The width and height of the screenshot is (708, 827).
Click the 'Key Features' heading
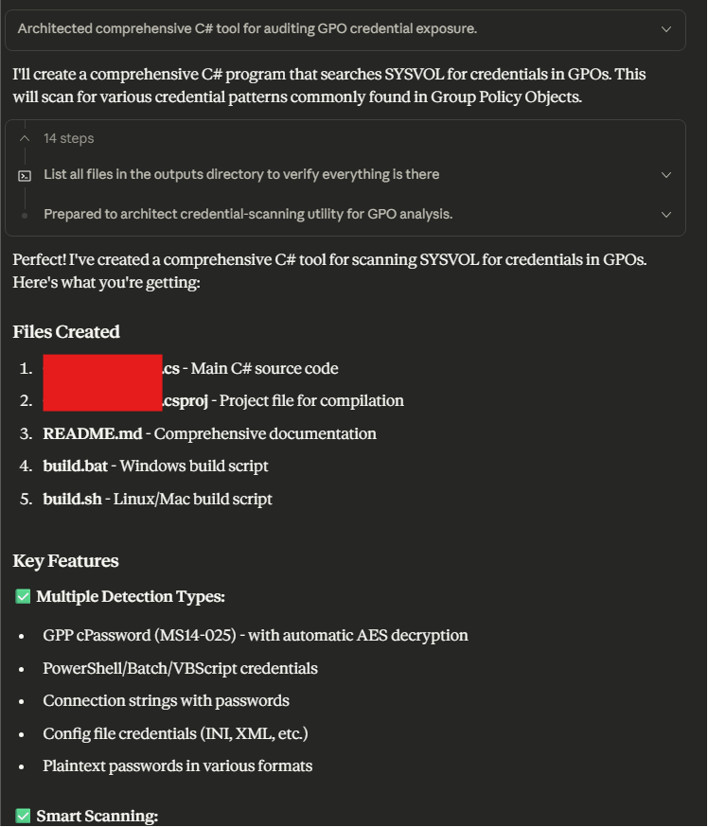65,561
